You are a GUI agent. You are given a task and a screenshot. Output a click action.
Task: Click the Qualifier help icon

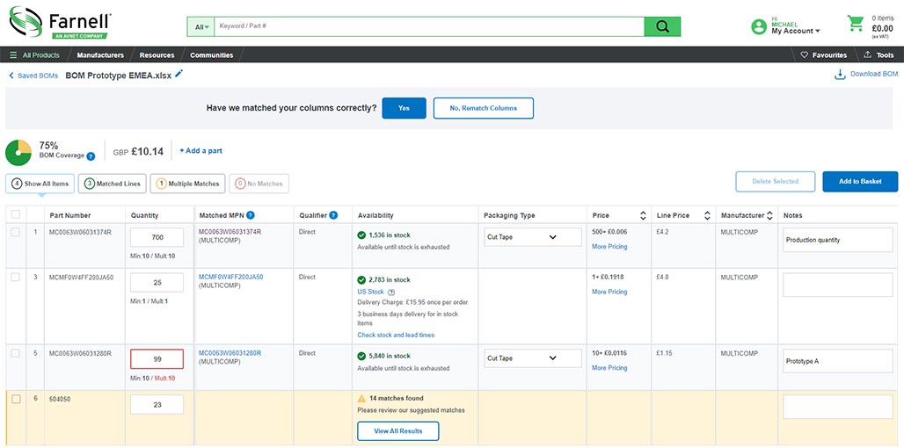pyautogui.click(x=333, y=215)
